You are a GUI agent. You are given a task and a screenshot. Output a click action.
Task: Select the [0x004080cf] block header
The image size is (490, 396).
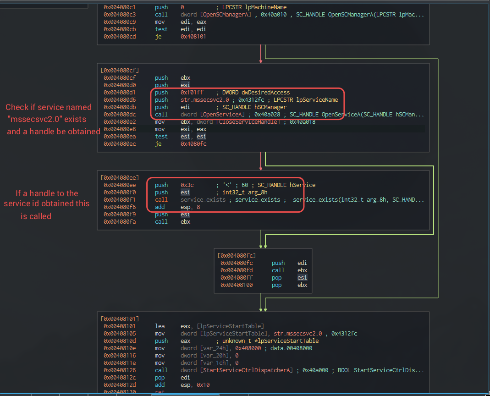[120, 70]
